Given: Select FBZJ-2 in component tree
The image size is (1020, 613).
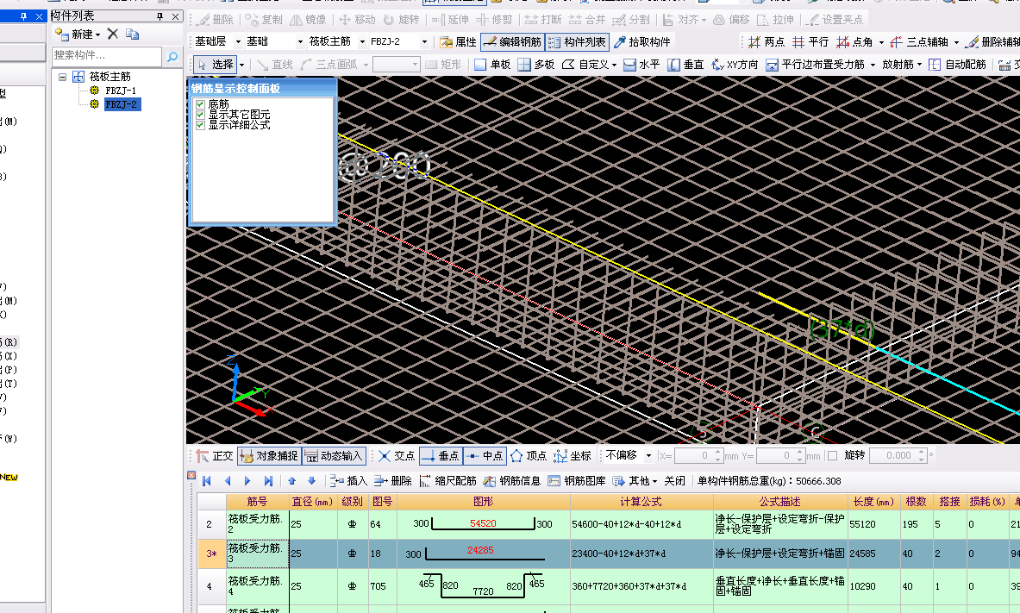Looking at the screenshot, I should [122, 104].
